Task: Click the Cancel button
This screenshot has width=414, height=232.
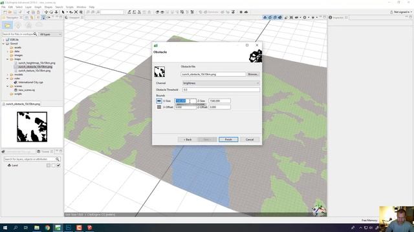Action: [x=250, y=139]
